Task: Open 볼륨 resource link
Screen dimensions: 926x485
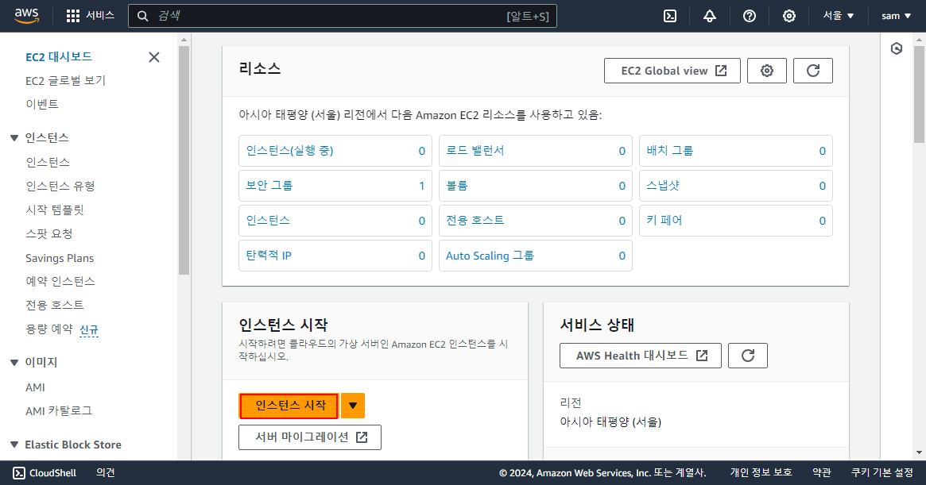Action: pyautogui.click(x=456, y=185)
